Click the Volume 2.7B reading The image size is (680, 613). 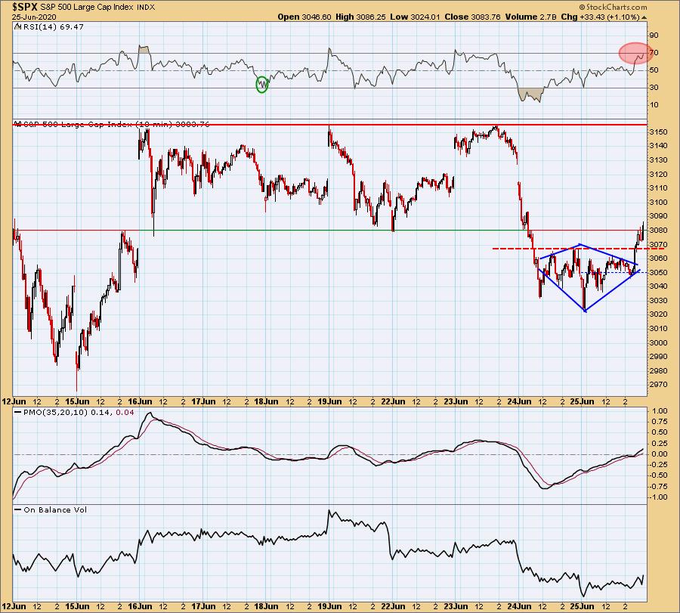point(530,17)
